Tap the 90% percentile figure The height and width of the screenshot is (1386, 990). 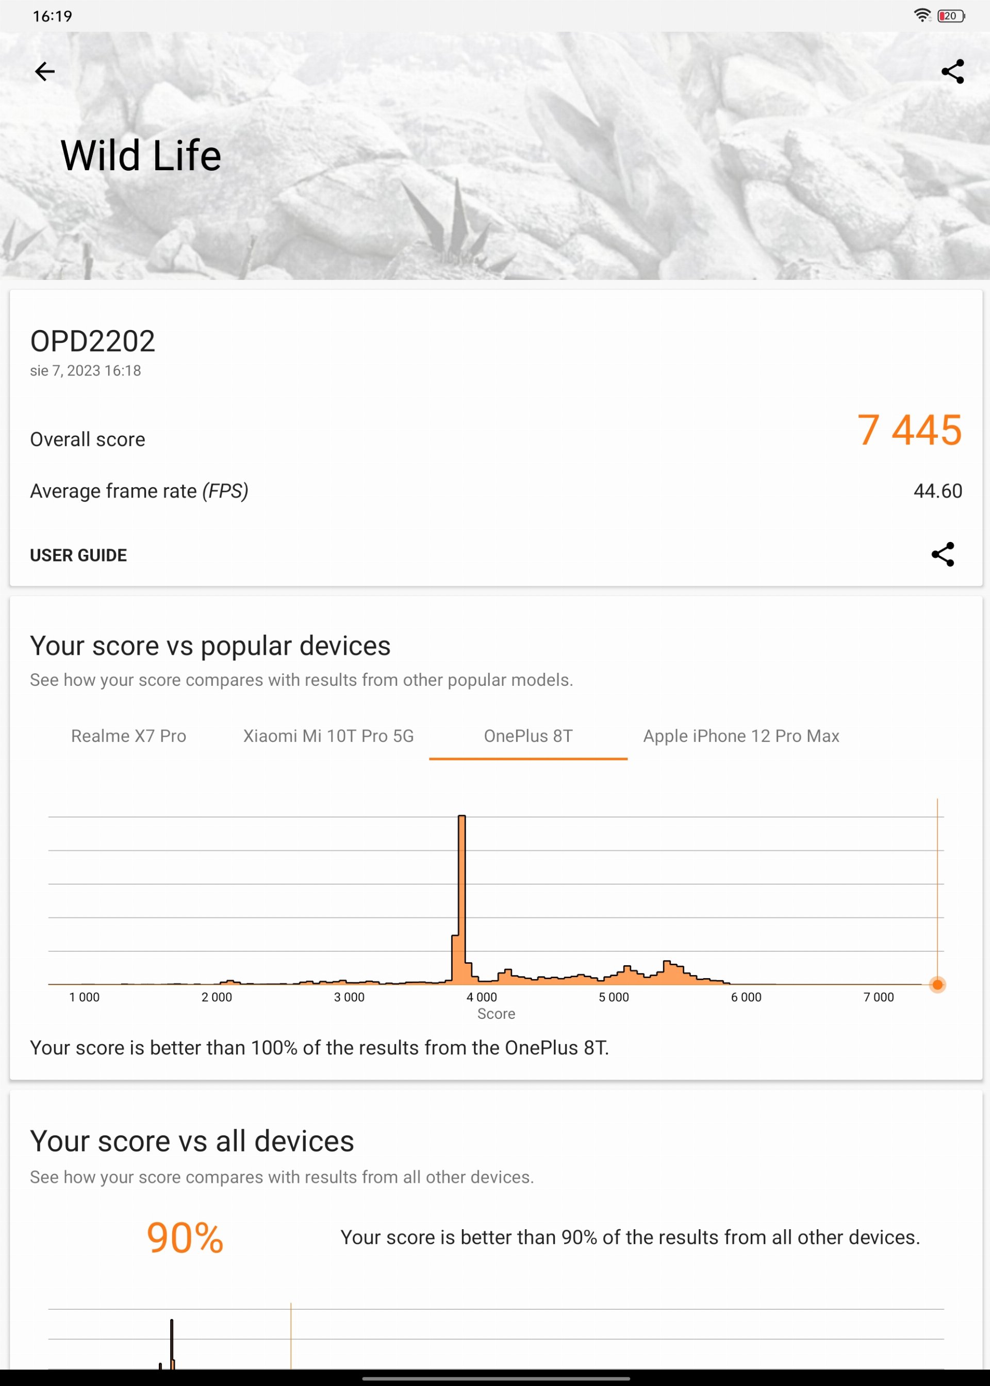point(185,1238)
